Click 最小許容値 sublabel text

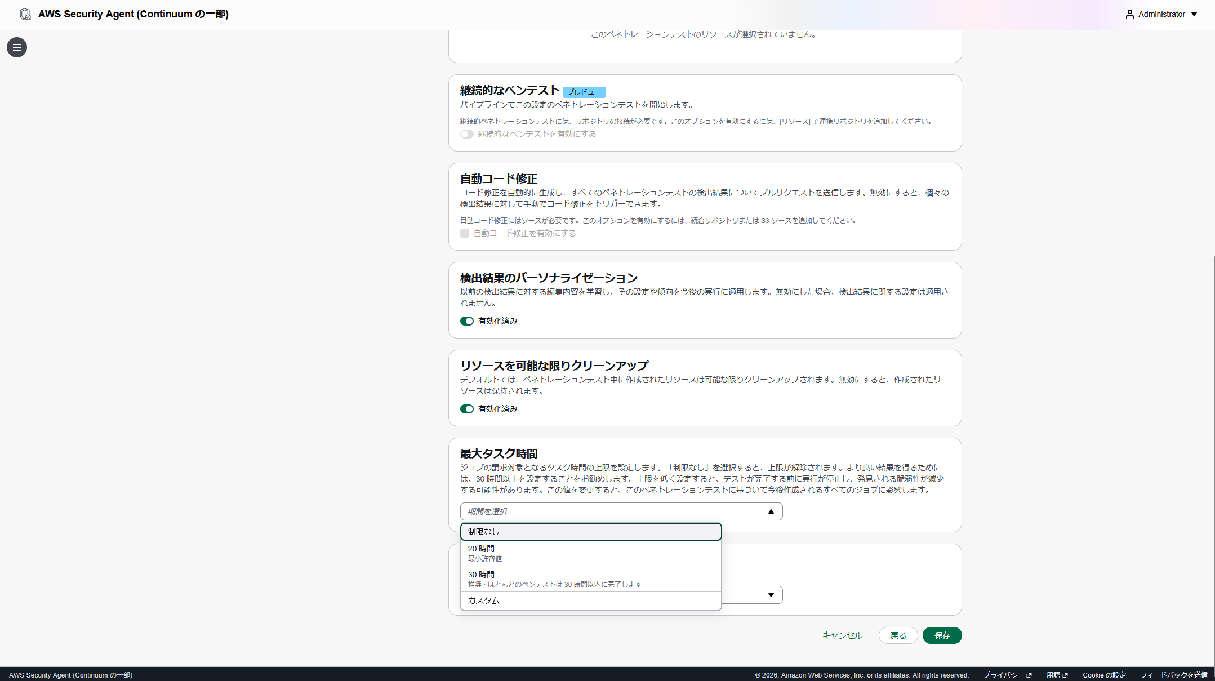pyautogui.click(x=484, y=559)
